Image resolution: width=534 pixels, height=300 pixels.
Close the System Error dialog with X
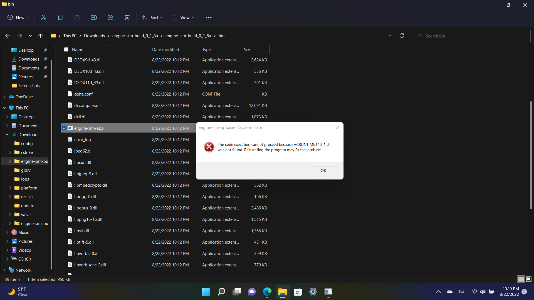[338, 127]
